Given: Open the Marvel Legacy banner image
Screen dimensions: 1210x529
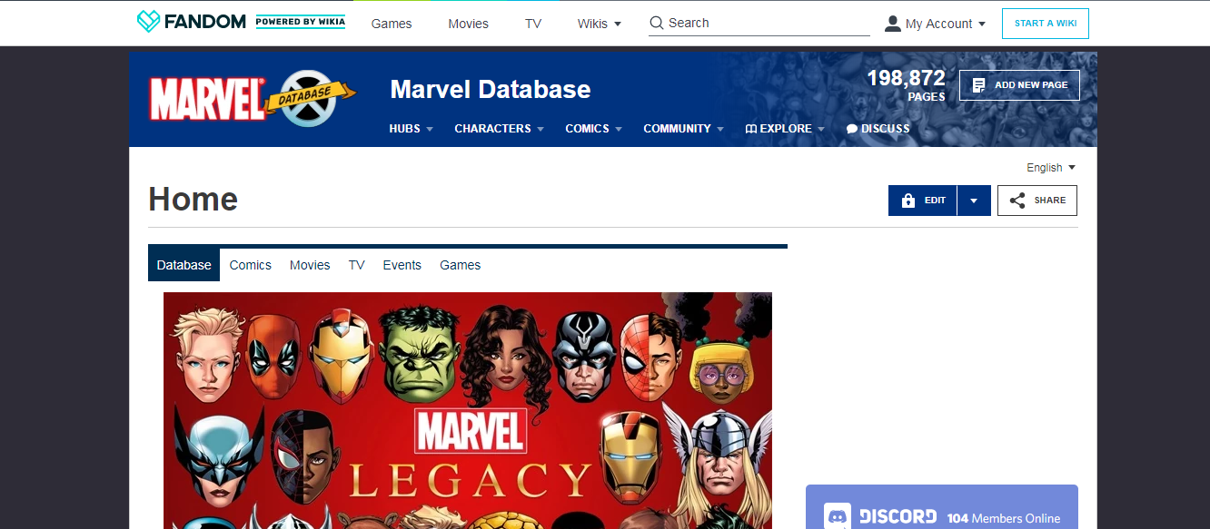Looking at the screenshot, I should coord(468,410).
